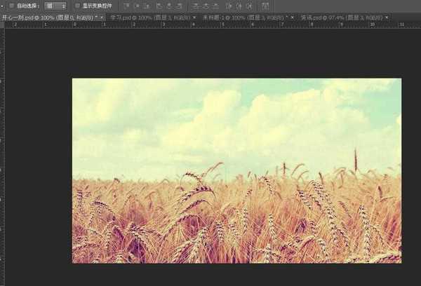Viewport: 421px width, 286px height.
Task: Close the 资讯.psd document tab
Action: [385, 16]
